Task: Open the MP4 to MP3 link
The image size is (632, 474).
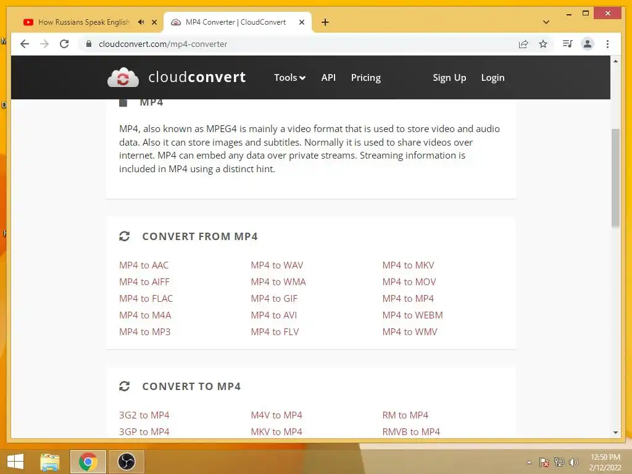Action: tap(144, 331)
